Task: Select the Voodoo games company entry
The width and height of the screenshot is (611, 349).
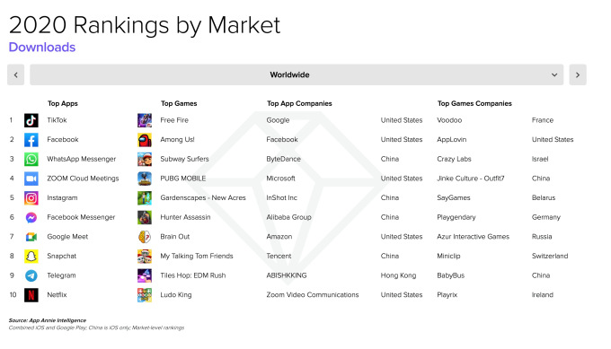Action: (x=449, y=120)
